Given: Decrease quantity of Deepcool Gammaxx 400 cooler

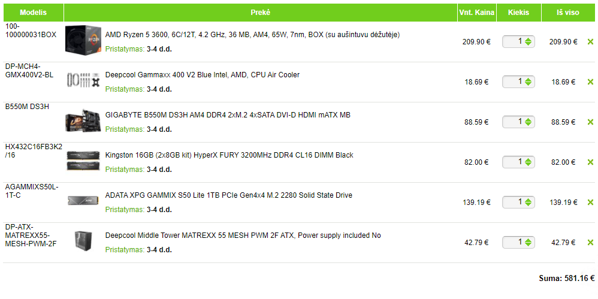Looking at the screenshot, I should tap(528, 84).
